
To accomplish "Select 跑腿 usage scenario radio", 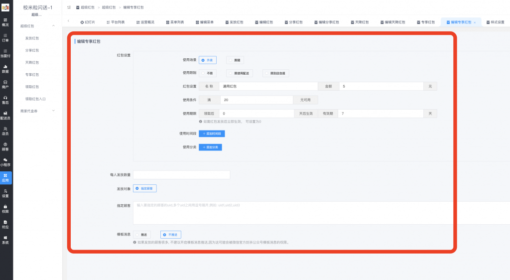I will point(235,60).
